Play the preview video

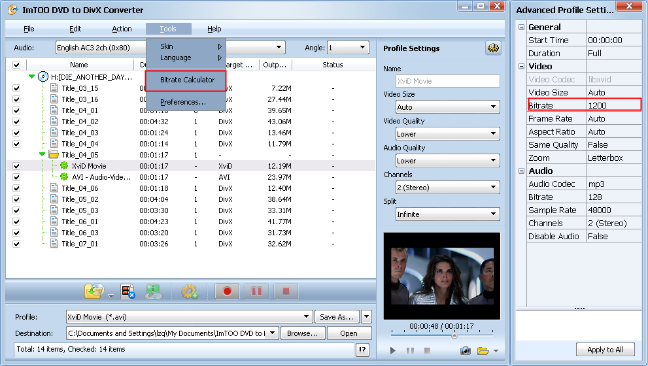pyautogui.click(x=392, y=351)
